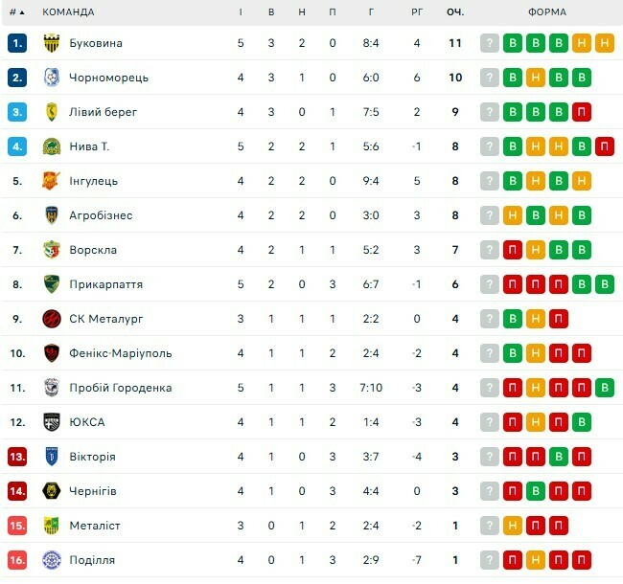The width and height of the screenshot is (623, 584).
Task: Click the rank 16 pink position badge
Action: coord(17,560)
